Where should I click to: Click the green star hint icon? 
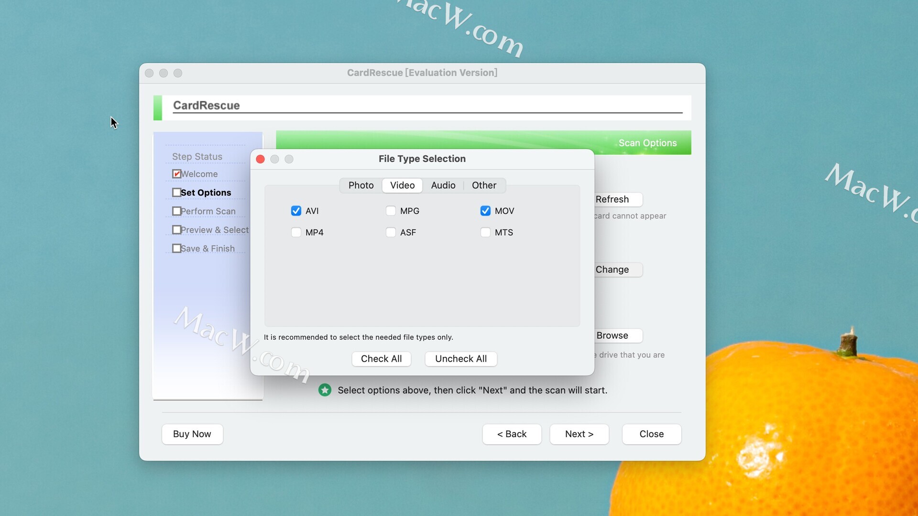click(325, 390)
